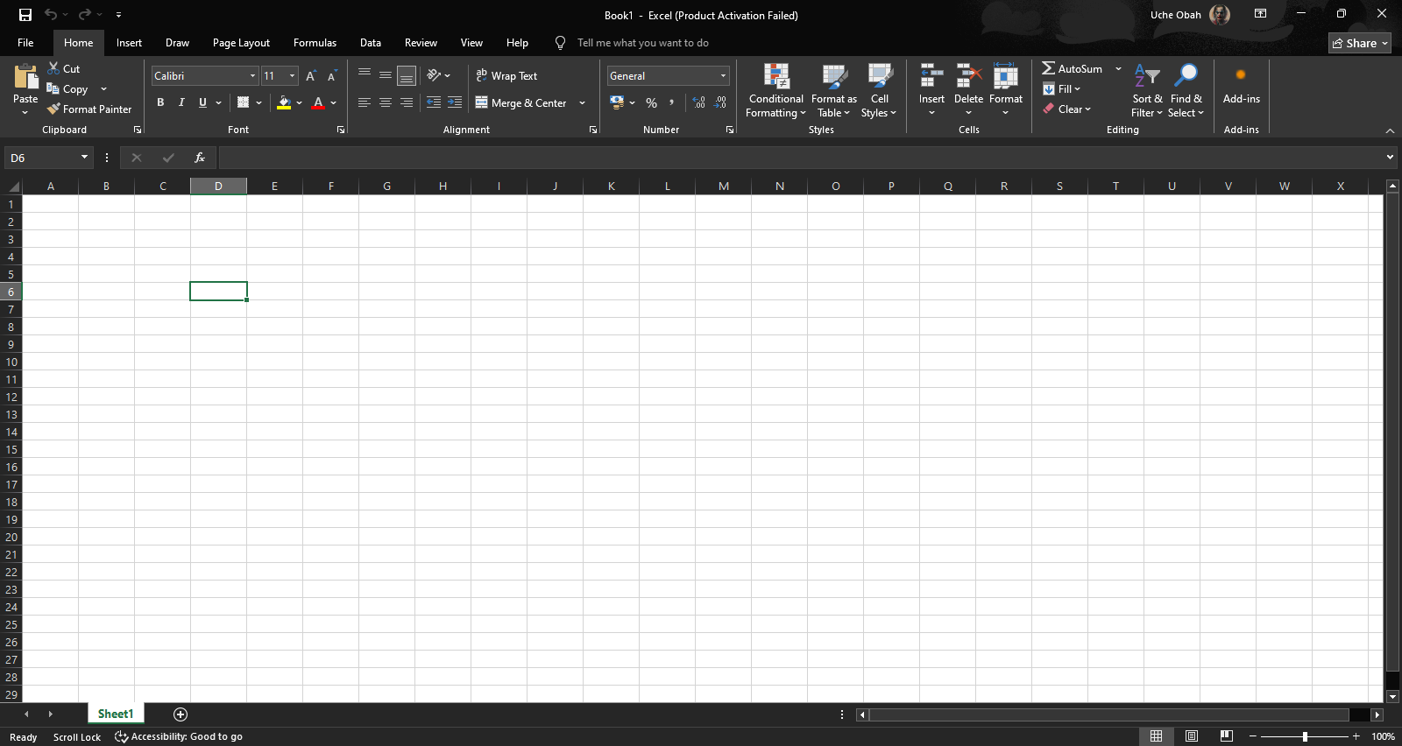Open Sort & Filter menu
The width and height of the screenshot is (1402, 746).
(x=1147, y=90)
